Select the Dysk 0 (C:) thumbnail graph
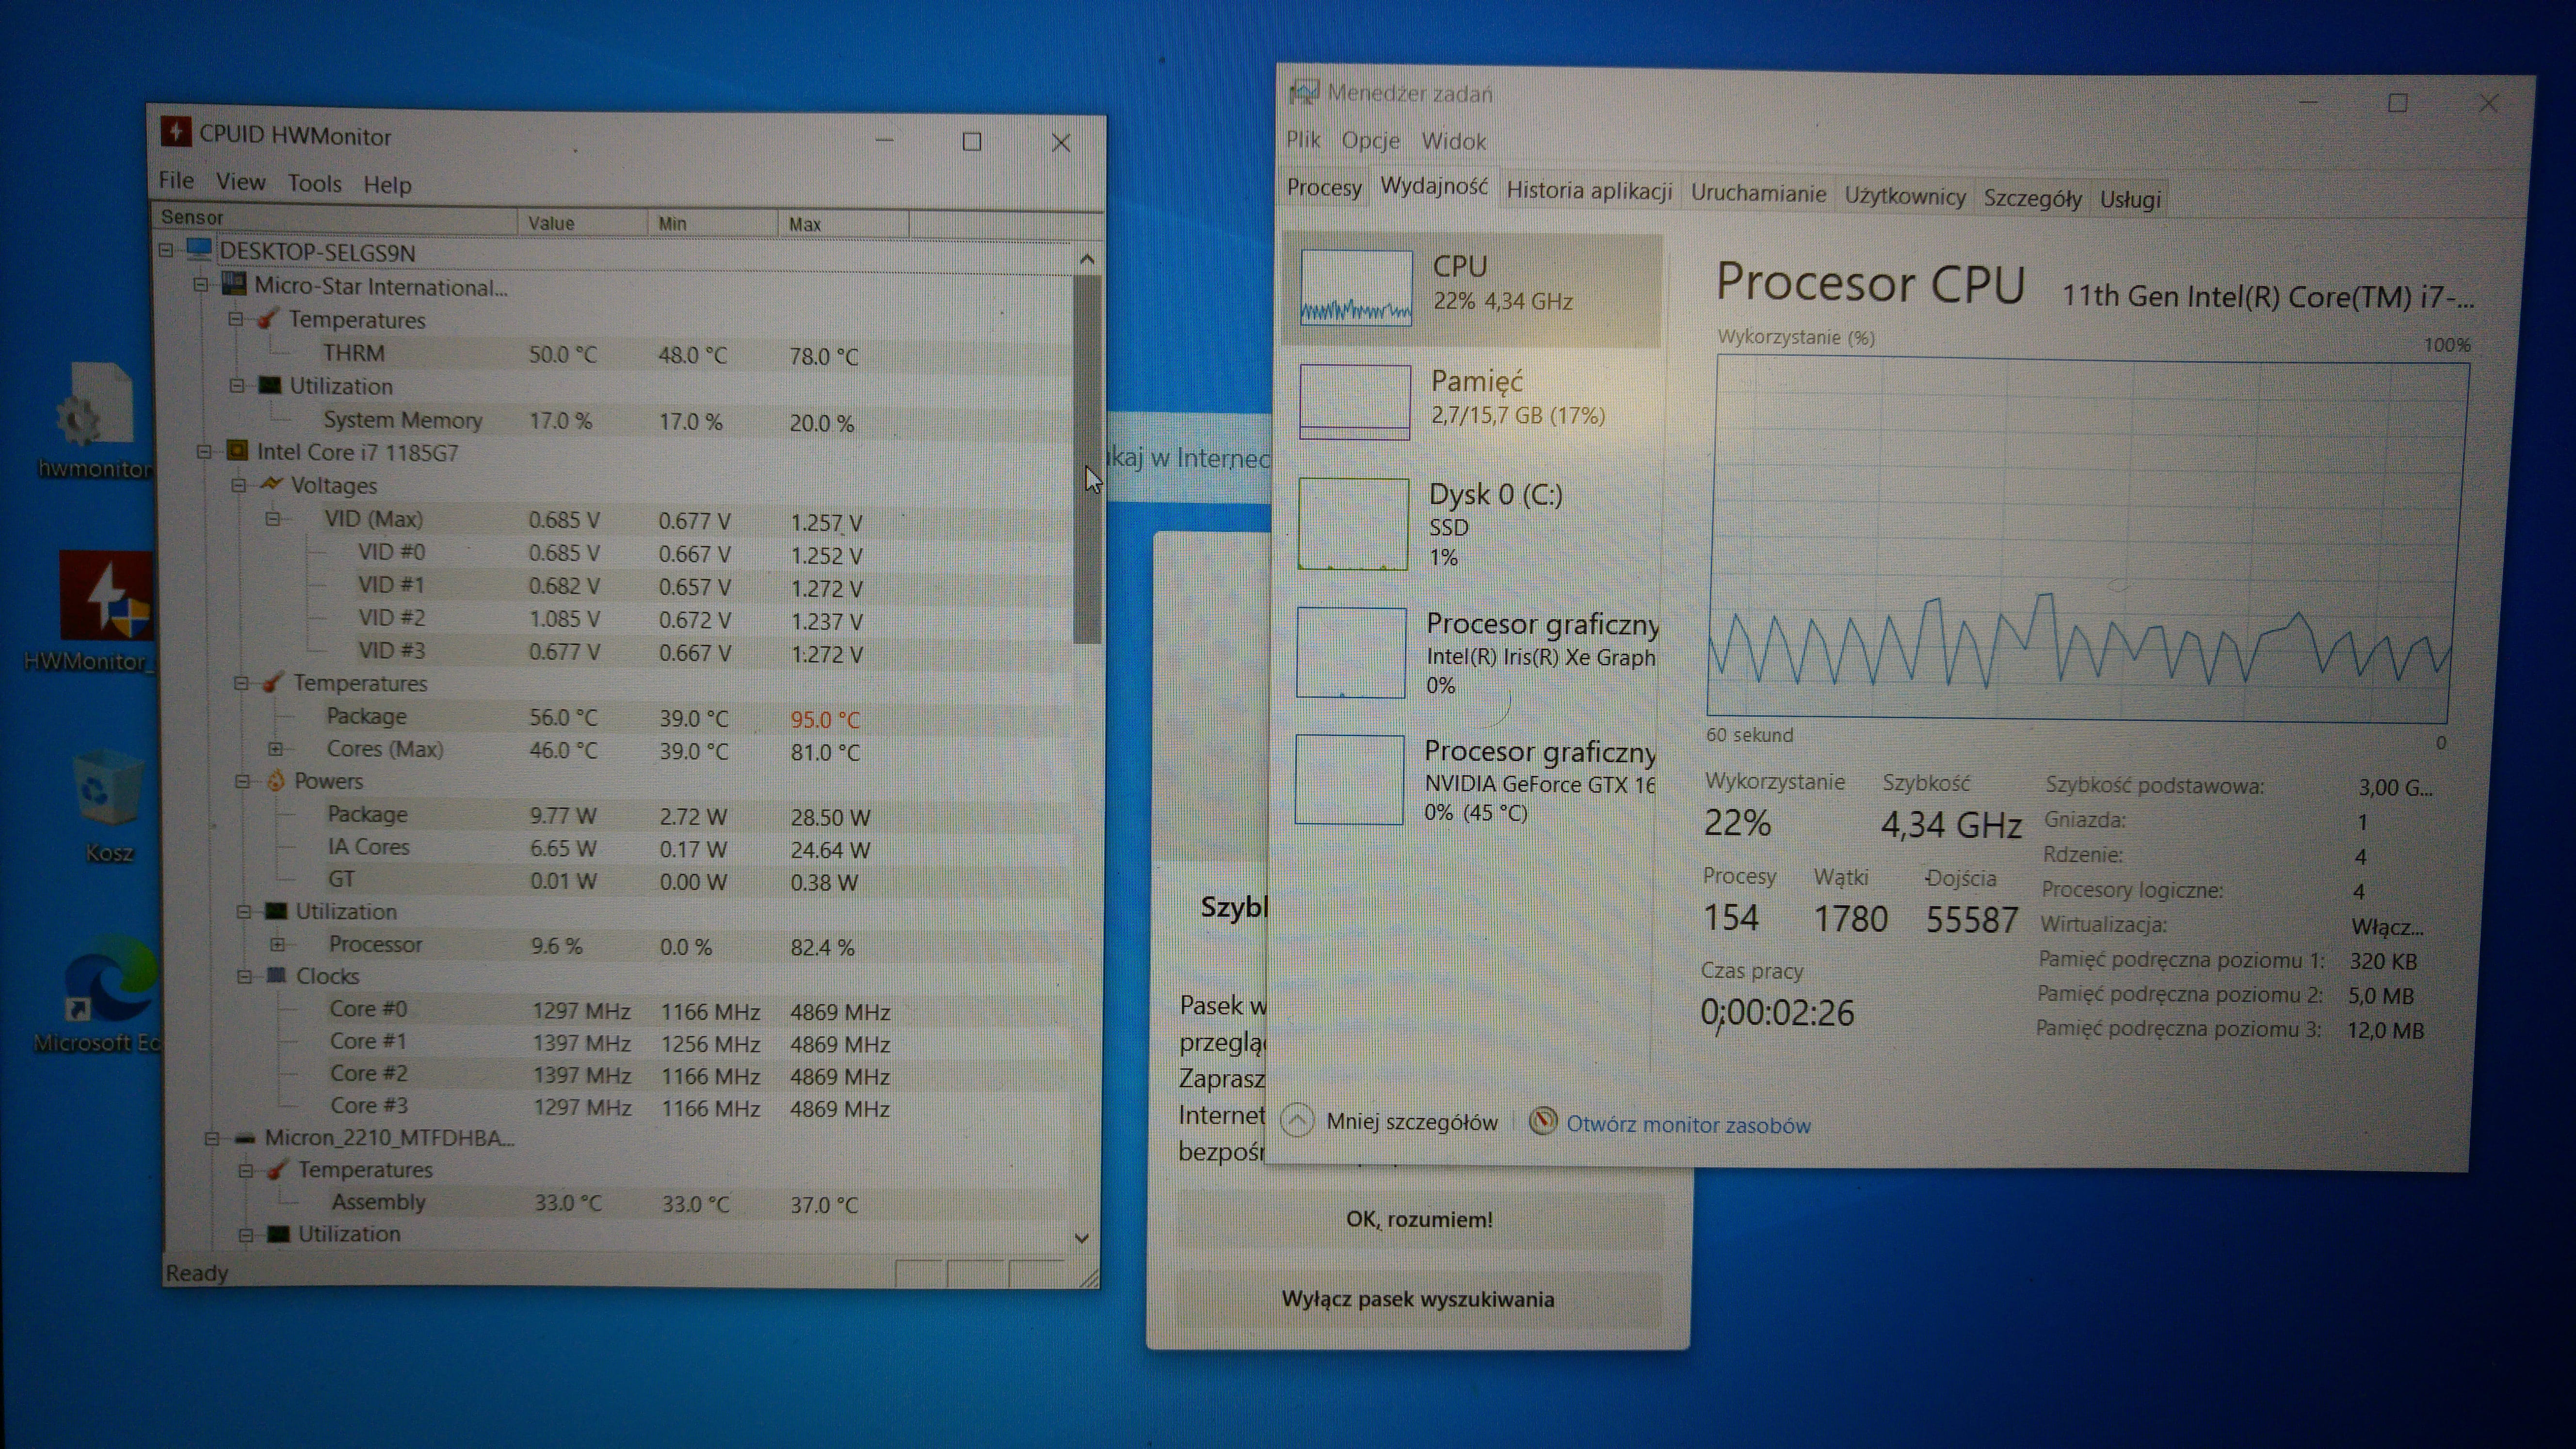 (1353, 524)
